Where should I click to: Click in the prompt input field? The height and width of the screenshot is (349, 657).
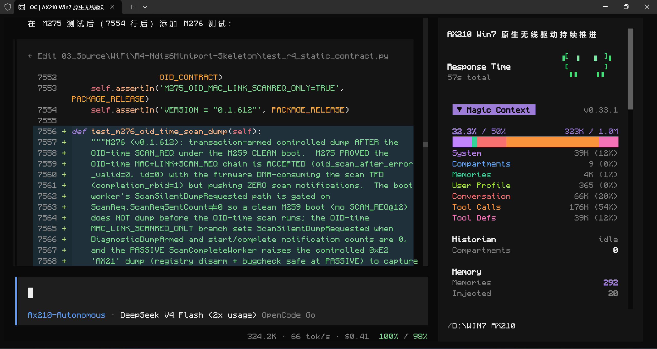click(x=223, y=293)
